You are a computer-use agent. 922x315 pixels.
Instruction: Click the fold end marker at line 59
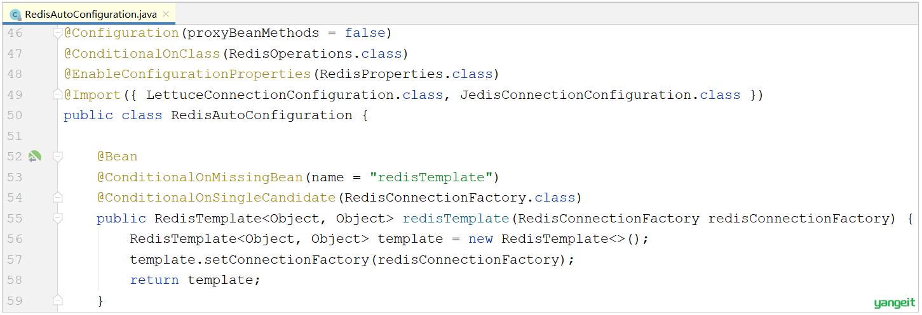(58, 300)
